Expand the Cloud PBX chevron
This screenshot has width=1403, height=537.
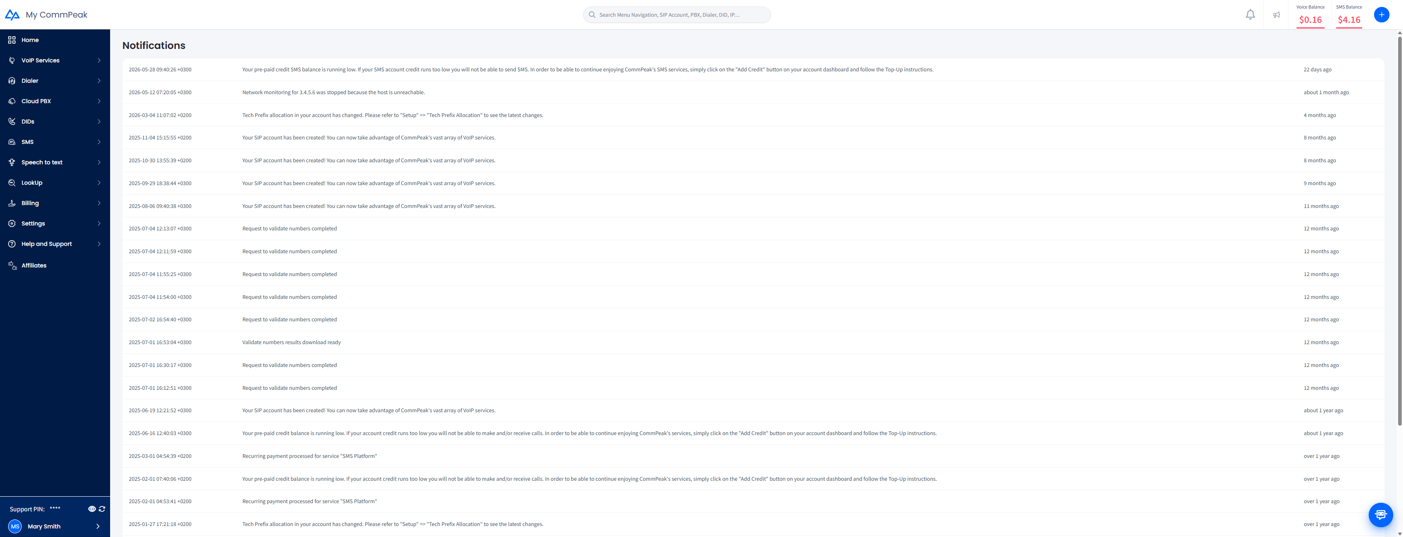coord(99,101)
